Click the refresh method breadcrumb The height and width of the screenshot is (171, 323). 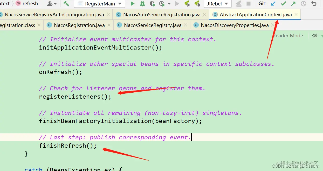point(30,4)
